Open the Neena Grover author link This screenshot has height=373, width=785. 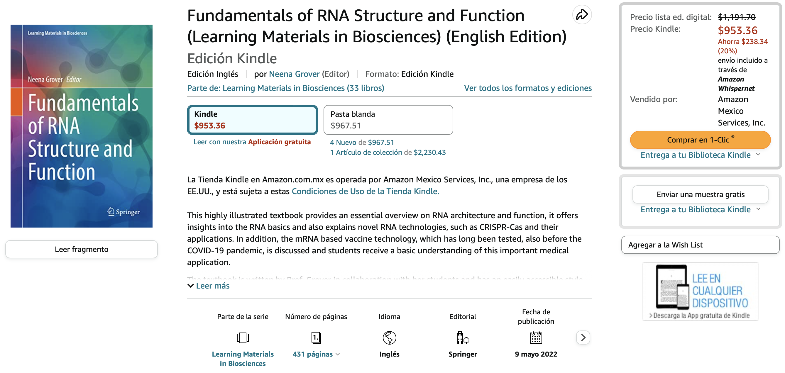tap(294, 74)
